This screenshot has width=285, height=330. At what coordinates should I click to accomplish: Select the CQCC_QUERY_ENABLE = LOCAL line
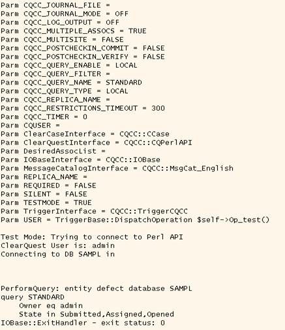(x=69, y=65)
